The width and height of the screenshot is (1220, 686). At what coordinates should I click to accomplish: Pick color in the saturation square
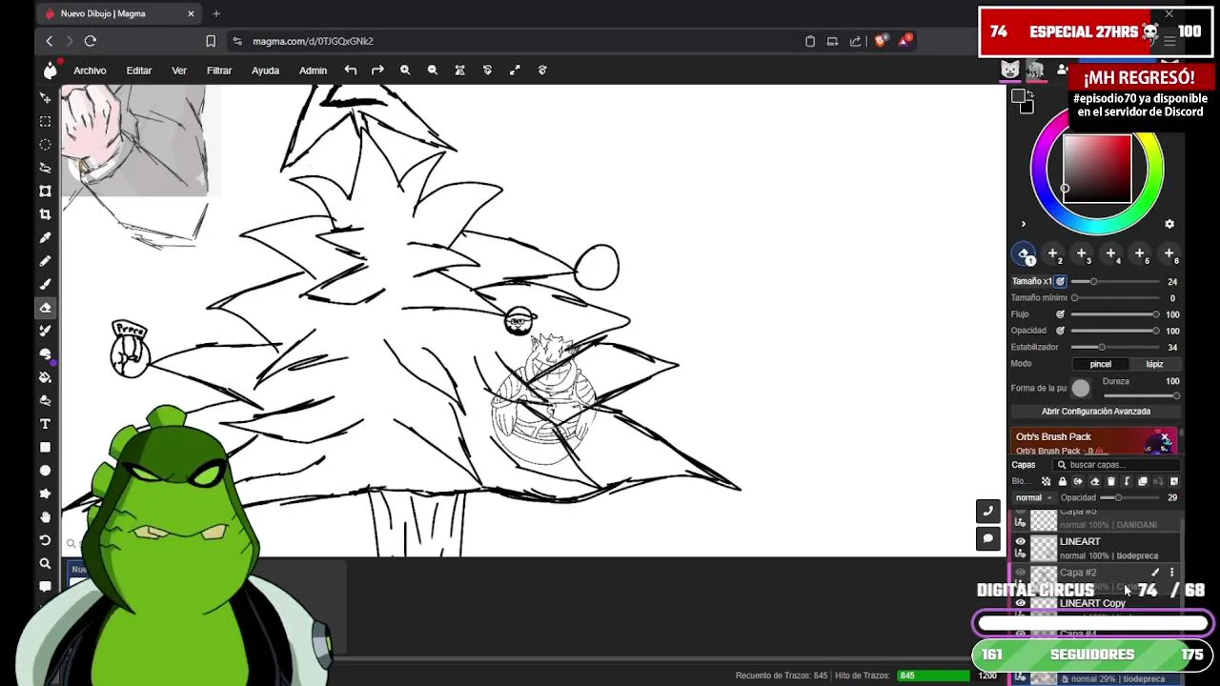tap(1098, 169)
